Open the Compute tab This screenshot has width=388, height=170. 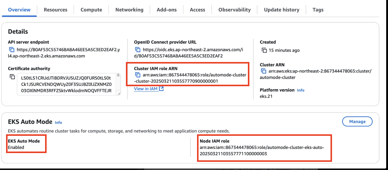pos(91,10)
